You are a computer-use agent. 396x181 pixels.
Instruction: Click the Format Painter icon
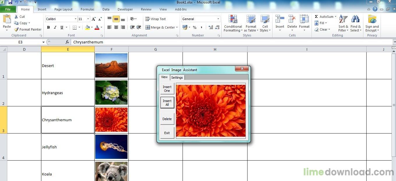pos(16,29)
